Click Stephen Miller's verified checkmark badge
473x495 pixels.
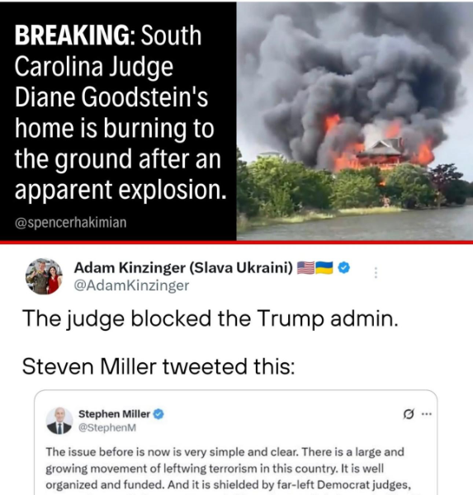point(158,414)
